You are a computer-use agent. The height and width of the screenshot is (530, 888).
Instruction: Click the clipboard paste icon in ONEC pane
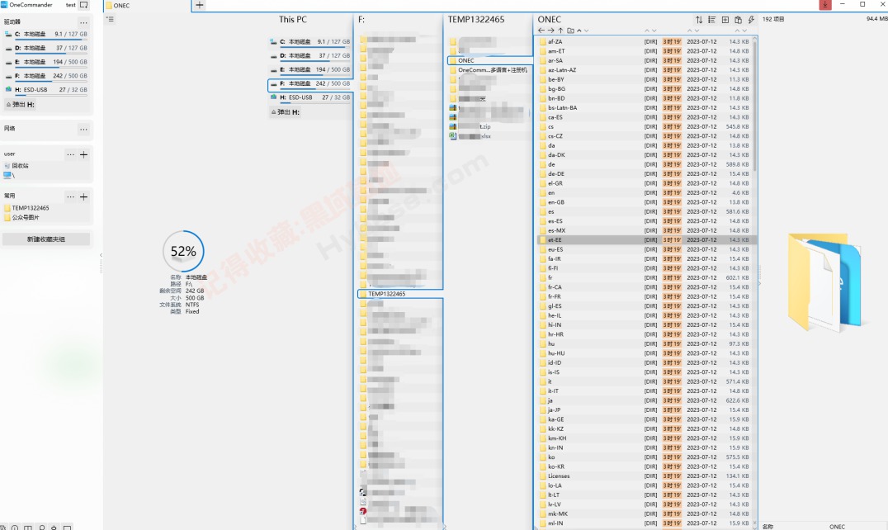point(738,19)
